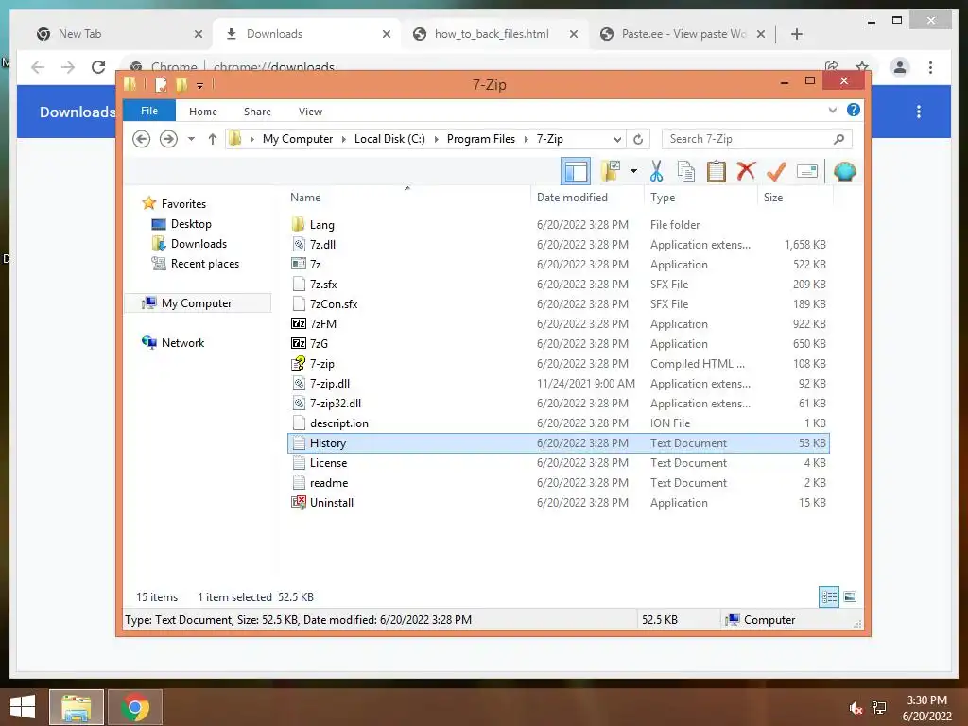Viewport: 968px width, 726px height.
Task: Open quick access toolbar customize dropdown
Action: click(199, 85)
